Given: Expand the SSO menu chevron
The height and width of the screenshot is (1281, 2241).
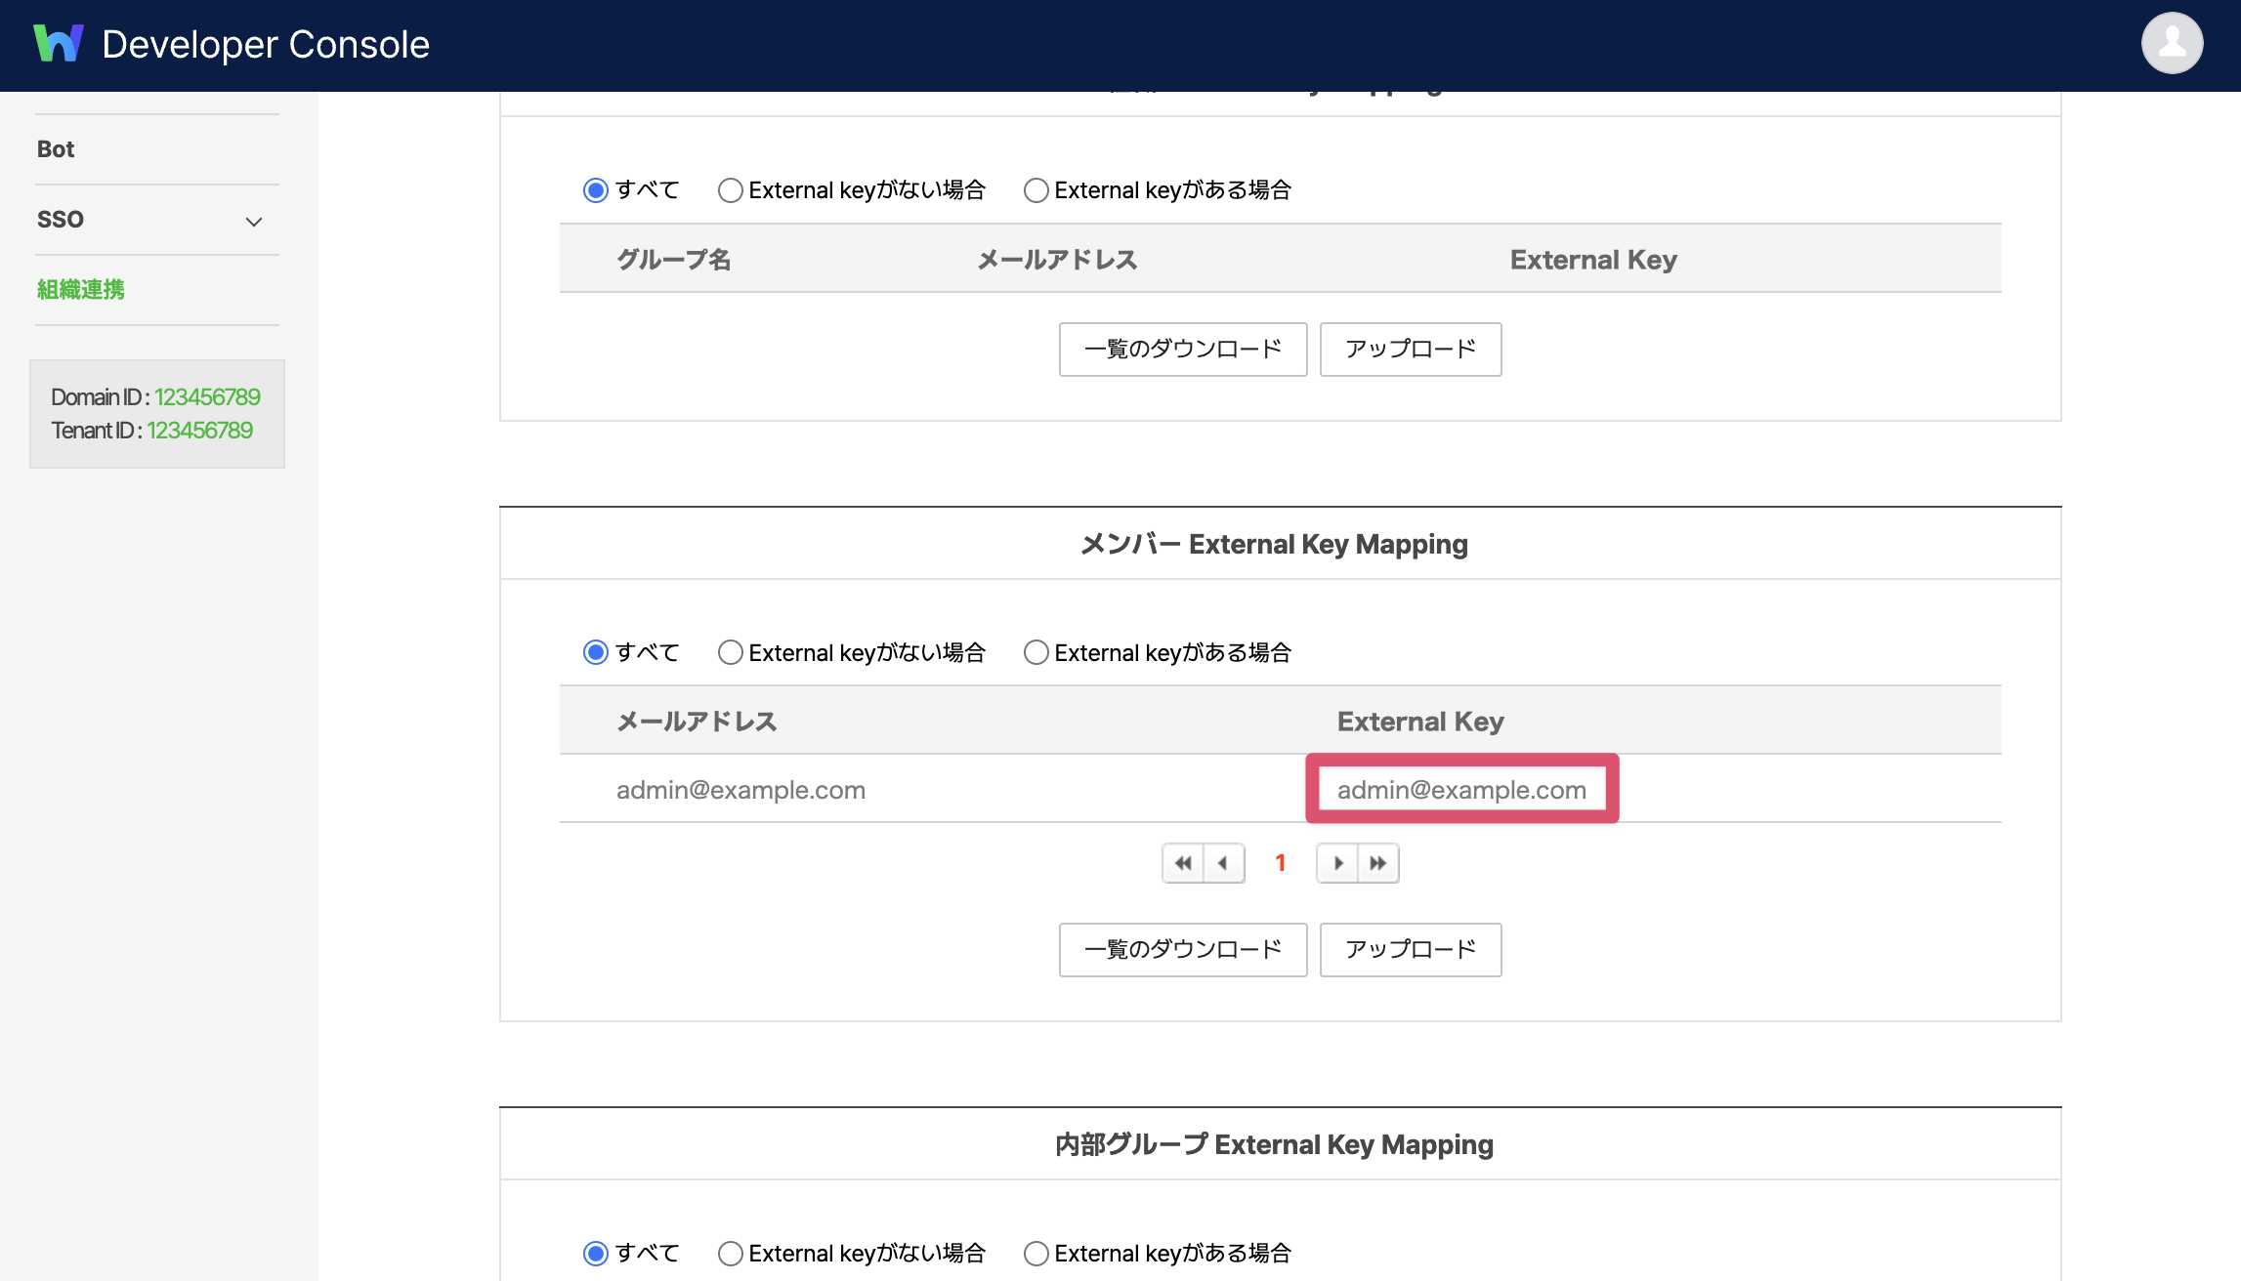Looking at the screenshot, I should click(x=254, y=222).
